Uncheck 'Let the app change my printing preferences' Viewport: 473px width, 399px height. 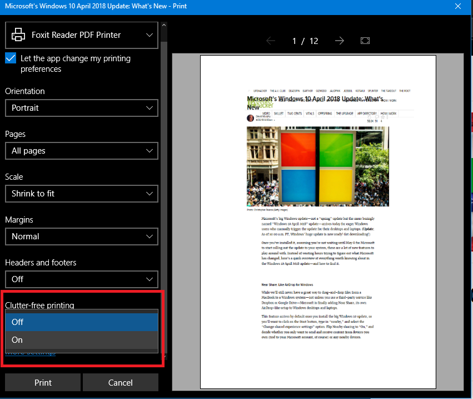(11, 58)
